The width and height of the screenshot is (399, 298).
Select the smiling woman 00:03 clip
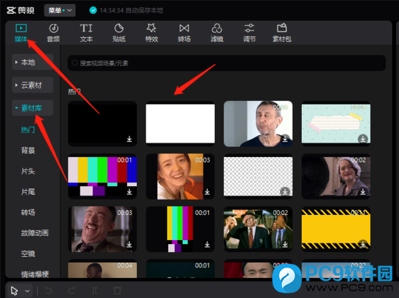coord(180,176)
